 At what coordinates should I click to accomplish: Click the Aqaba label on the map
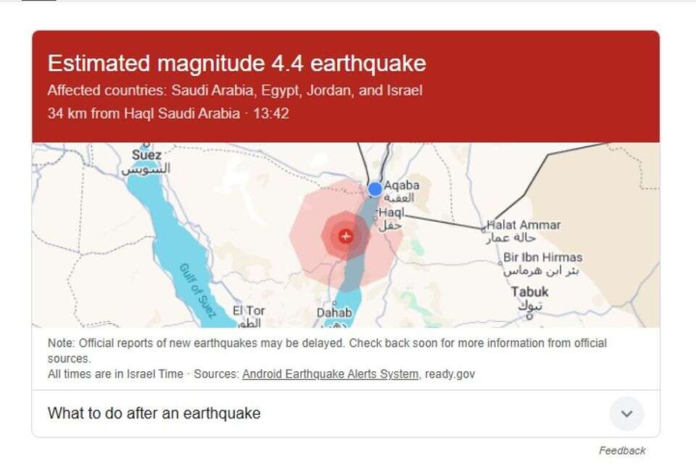click(401, 185)
